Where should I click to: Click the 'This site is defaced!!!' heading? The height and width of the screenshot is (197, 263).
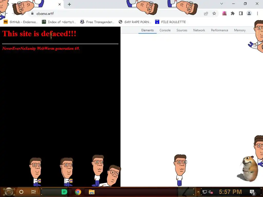pos(39,34)
